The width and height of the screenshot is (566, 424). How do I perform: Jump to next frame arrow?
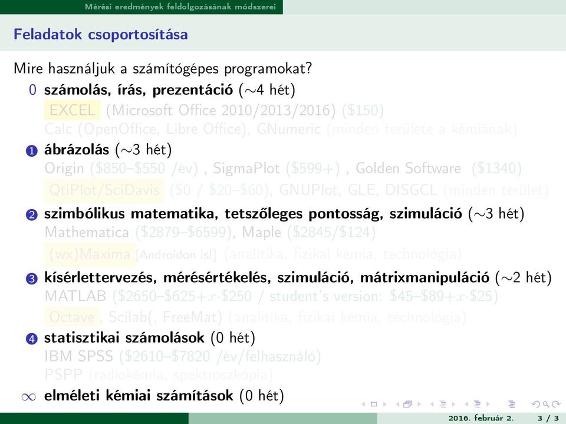(x=419, y=404)
